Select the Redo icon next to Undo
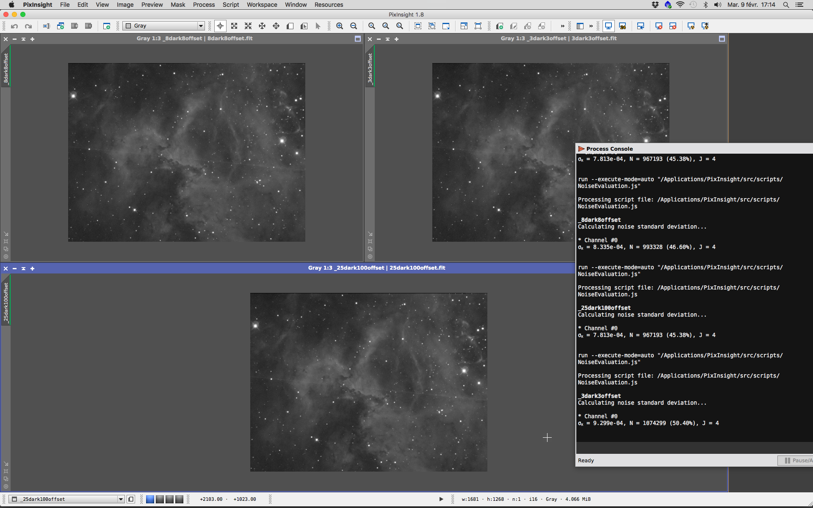The width and height of the screenshot is (813, 508). [28, 26]
